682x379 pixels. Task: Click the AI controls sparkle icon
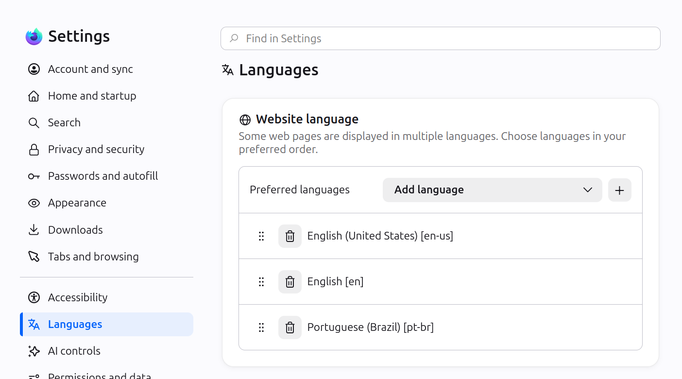pos(34,351)
